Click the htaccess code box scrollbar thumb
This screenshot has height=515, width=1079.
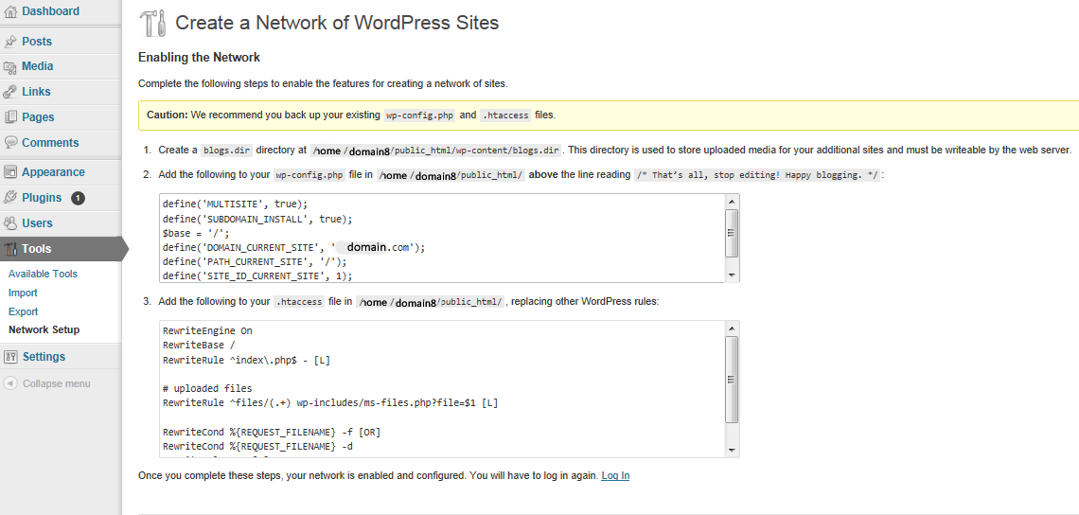[x=732, y=380]
